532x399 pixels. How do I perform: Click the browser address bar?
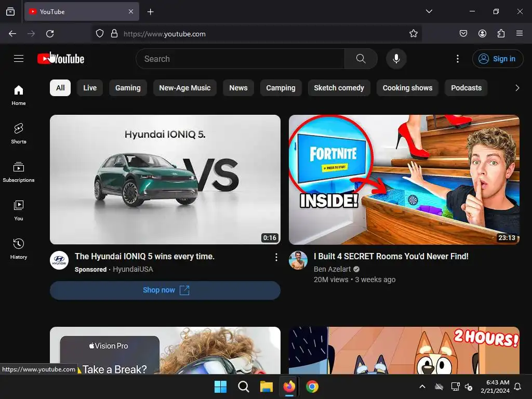(x=258, y=34)
